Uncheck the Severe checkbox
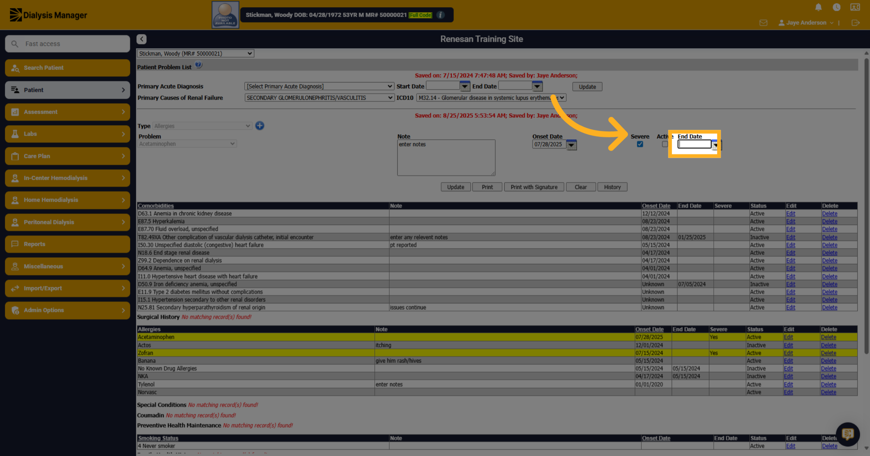This screenshot has width=870, height=456. (x=640, y=144)
